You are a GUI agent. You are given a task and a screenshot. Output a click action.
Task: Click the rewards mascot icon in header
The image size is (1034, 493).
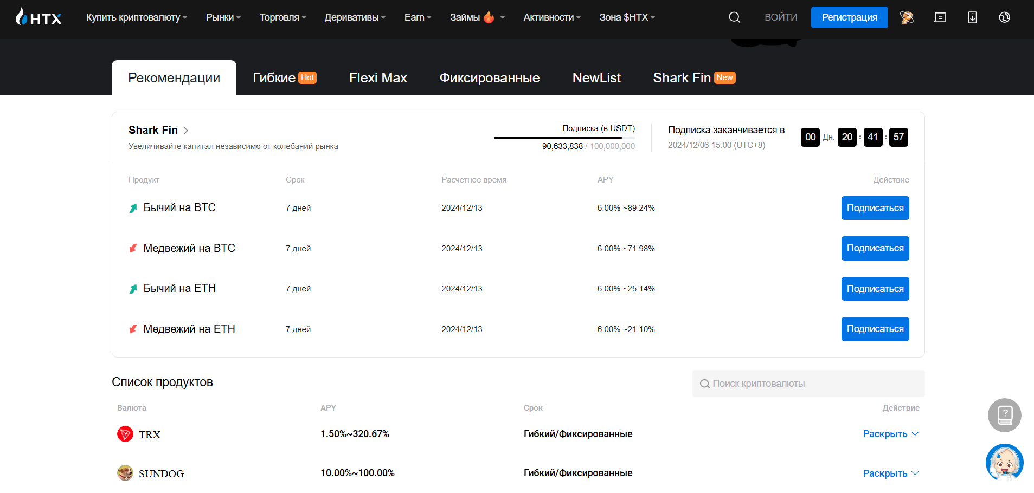pos(907,17)
